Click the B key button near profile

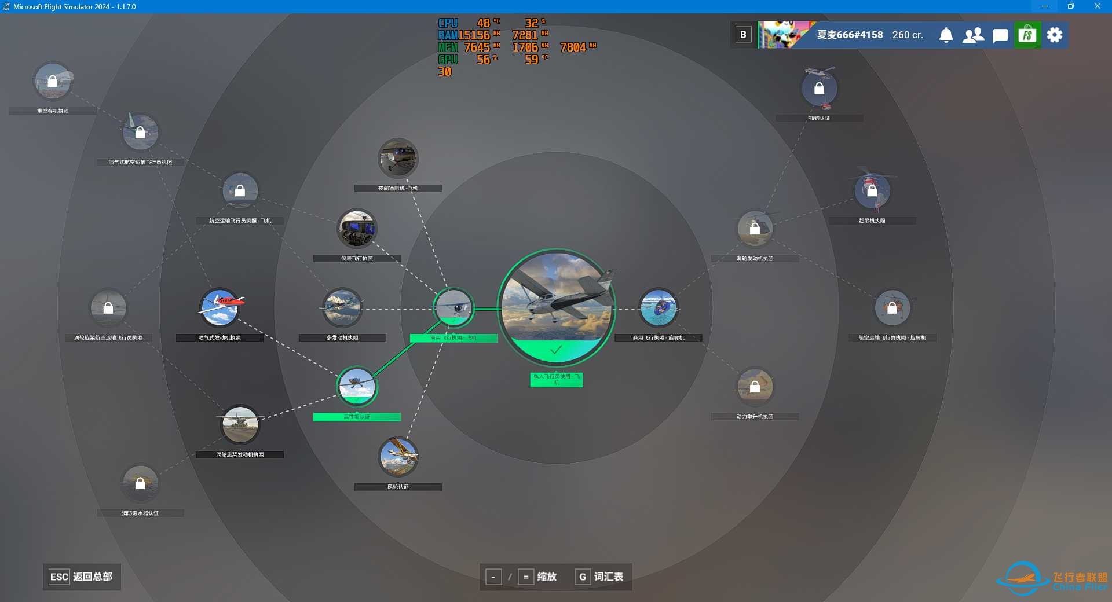tap(743, 35)
